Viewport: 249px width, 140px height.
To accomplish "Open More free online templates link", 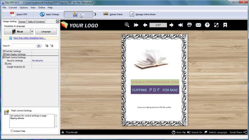I will tap(30, 38).
